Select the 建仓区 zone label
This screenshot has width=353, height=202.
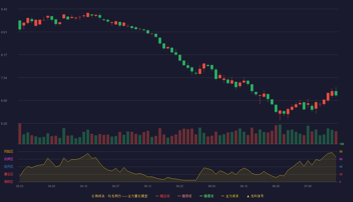click(9, 174)
